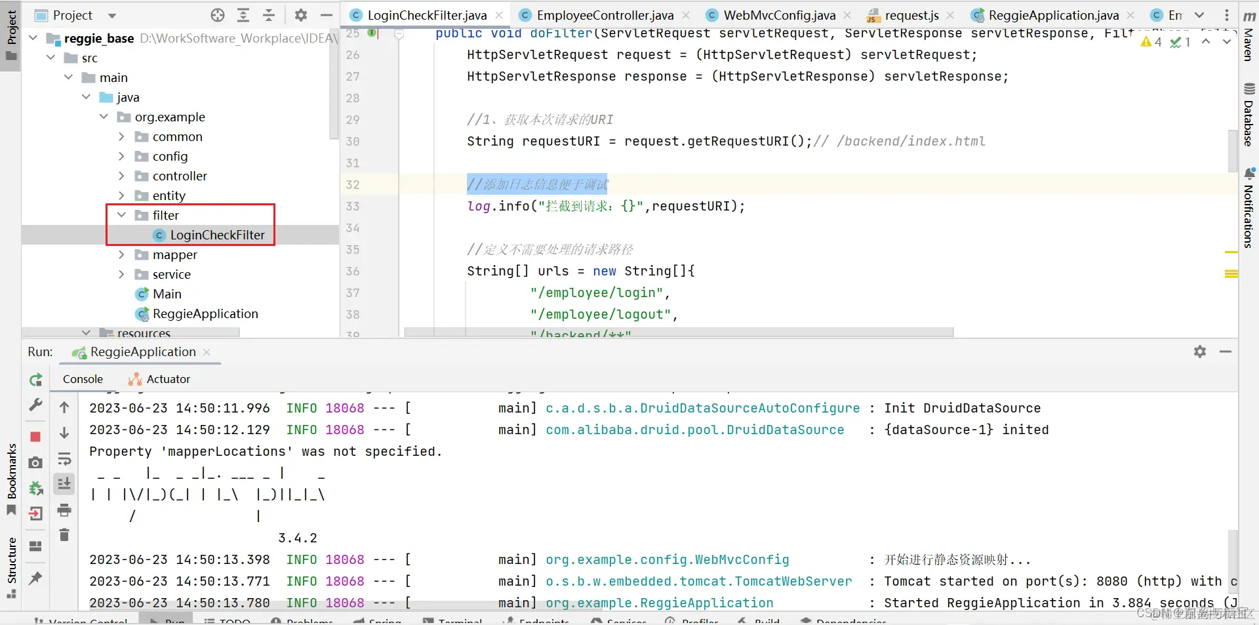Expand the service package folder
The height and width of the screenshot is (625, 1259).
tap(121, 274)
